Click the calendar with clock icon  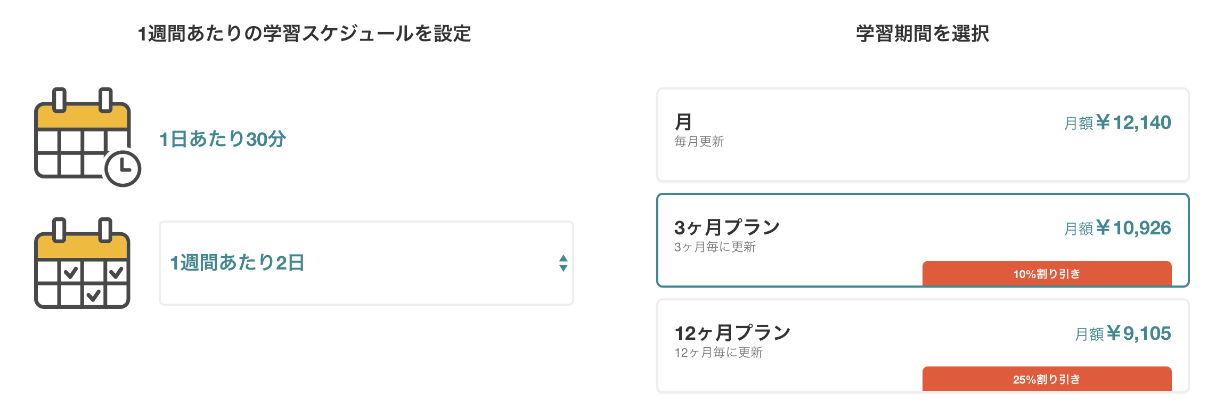pos(87,137)
